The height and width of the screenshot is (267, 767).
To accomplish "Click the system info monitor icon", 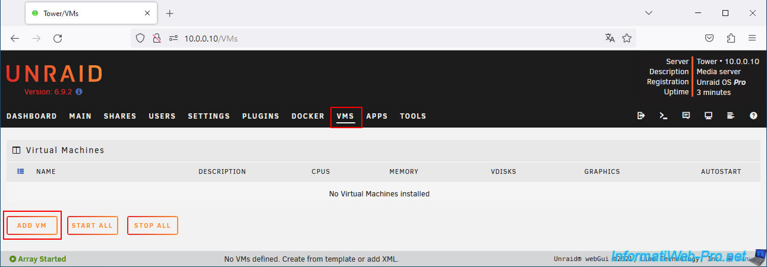I will tap(708, 116).
